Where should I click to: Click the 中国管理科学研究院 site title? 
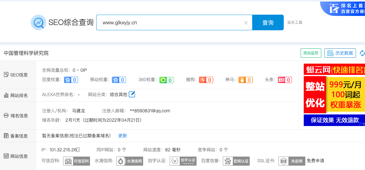tap(26, 53)
